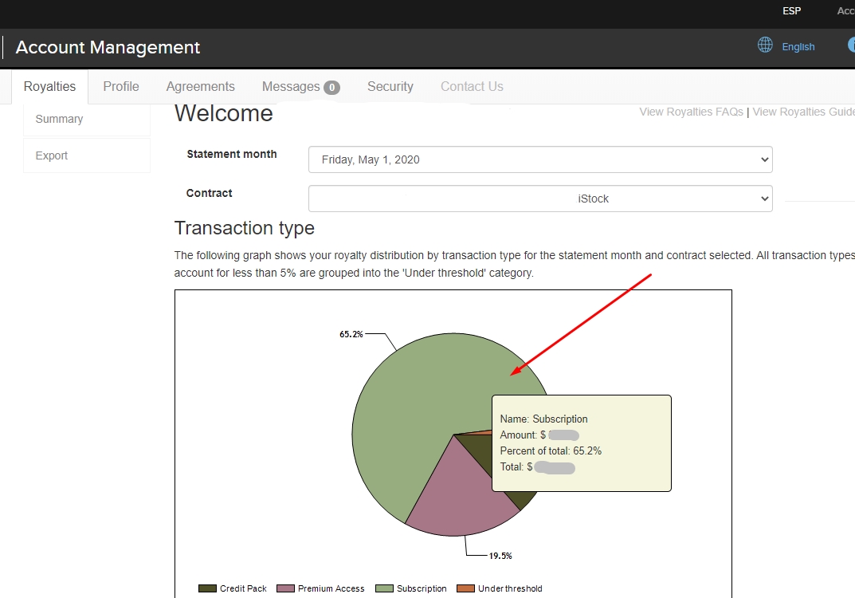855x598 pixels.
Task: Open the Security tab
Action: [x=390, y=87]
